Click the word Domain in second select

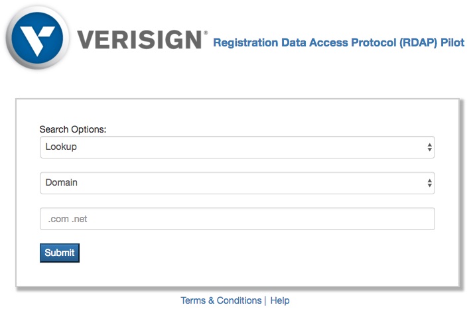point(61,182)
